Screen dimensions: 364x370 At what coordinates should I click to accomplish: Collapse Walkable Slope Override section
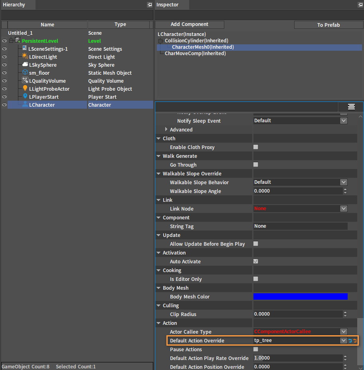click(158, 174)
